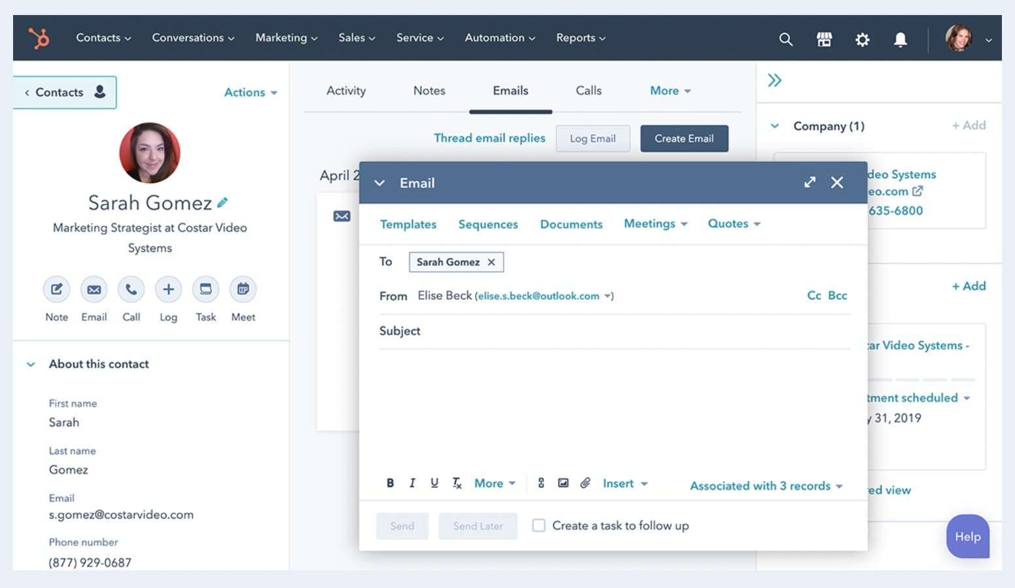The image size is (1015, 588).
Task: Schedule a meeting with the Meet icon
Action: (243, 289)
